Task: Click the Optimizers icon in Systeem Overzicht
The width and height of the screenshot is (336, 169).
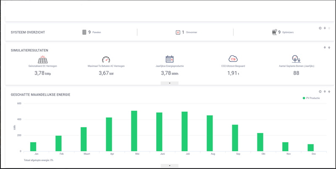Action: tap(274, 32)
